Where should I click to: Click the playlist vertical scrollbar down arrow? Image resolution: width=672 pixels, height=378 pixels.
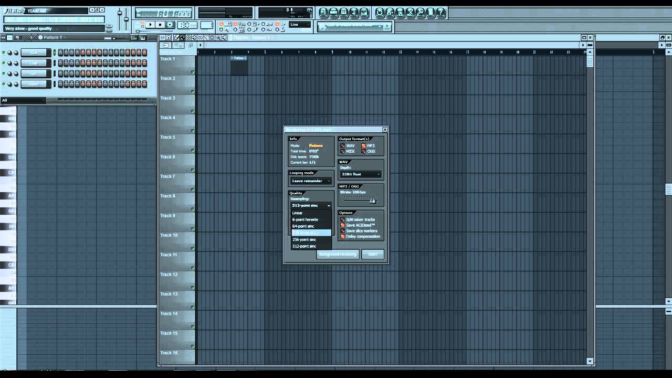point(590,361)
